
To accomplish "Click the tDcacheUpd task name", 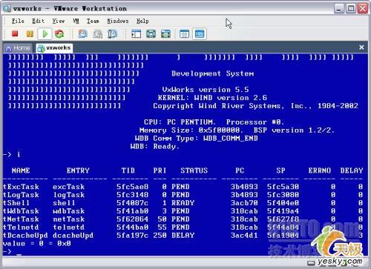I will click(x=25, y=236).
